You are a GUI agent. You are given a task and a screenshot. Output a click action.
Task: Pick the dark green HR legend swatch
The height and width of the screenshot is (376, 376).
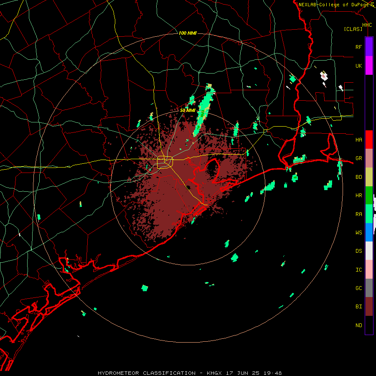click(369, 195)
